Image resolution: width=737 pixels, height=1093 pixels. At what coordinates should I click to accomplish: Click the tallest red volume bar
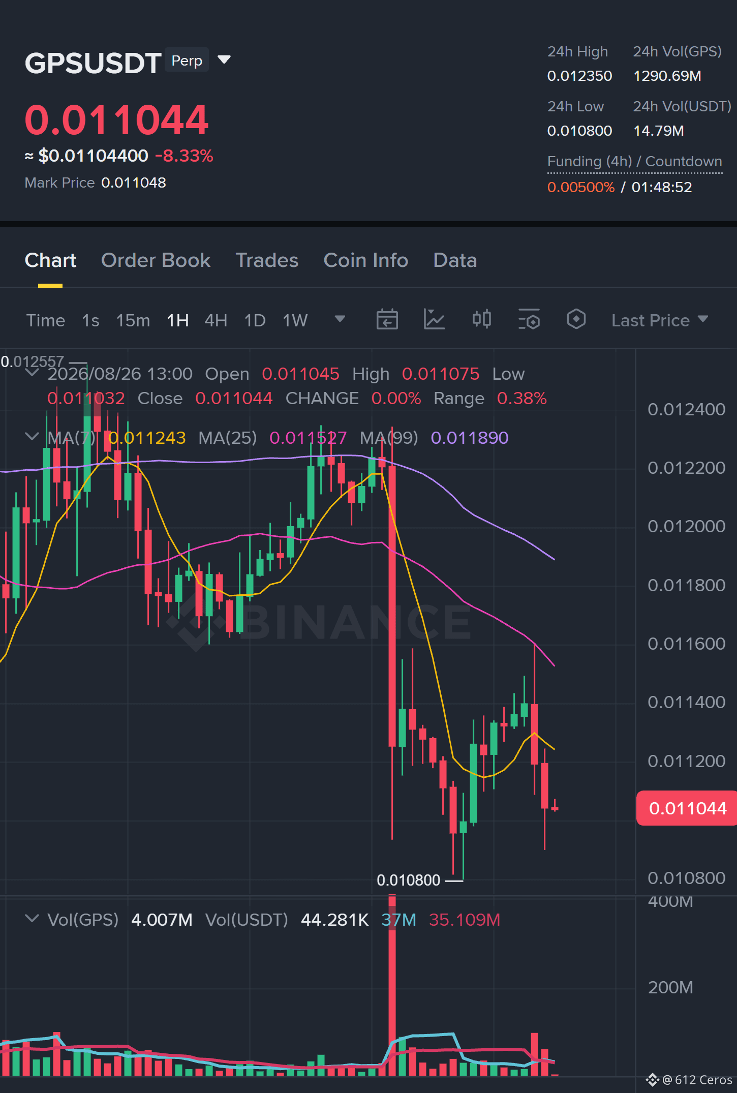coord(392,986)
